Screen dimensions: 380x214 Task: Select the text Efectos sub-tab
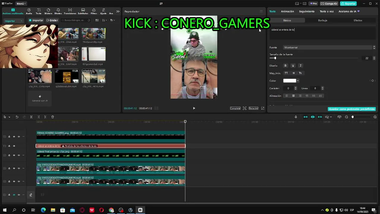pyautogui.click(x=358, y=20)
